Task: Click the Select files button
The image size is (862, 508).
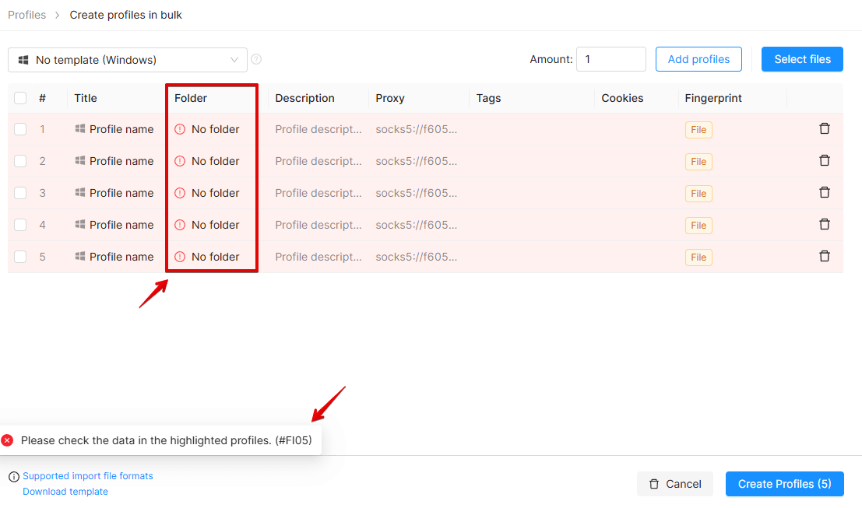Action: (802, 59)
